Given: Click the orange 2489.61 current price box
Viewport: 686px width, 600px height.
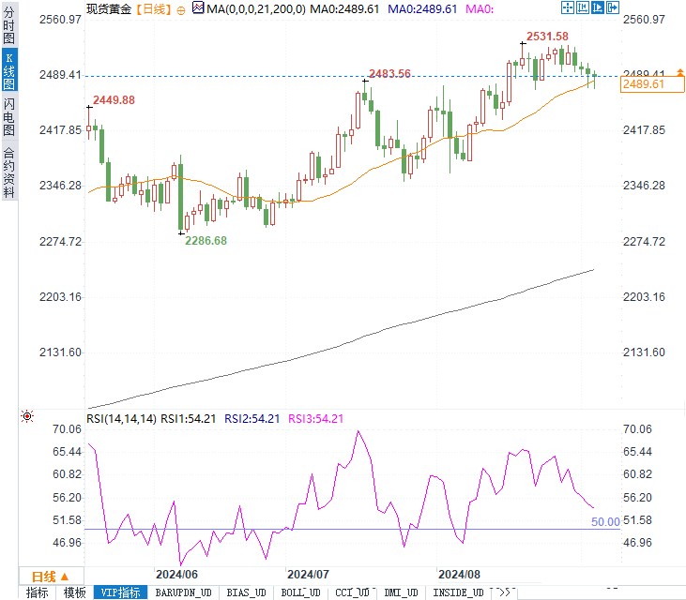Looking at the screenshot, I should click(652, 84).
